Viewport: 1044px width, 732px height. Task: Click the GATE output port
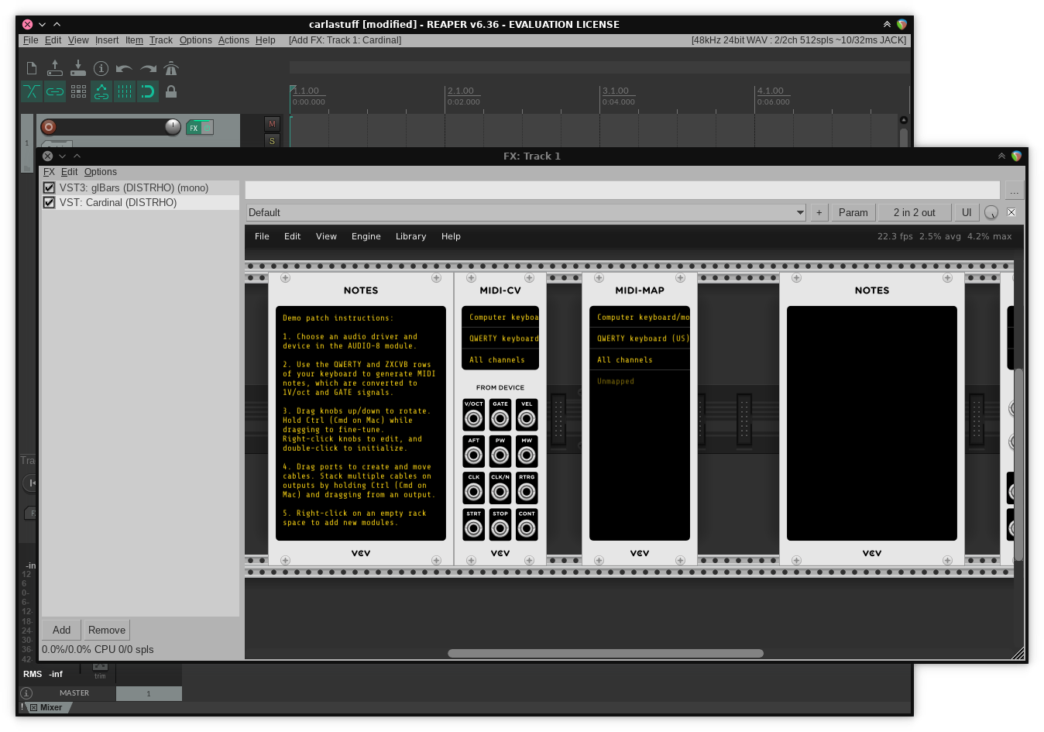pyautogui.click(x=500, y=418)
